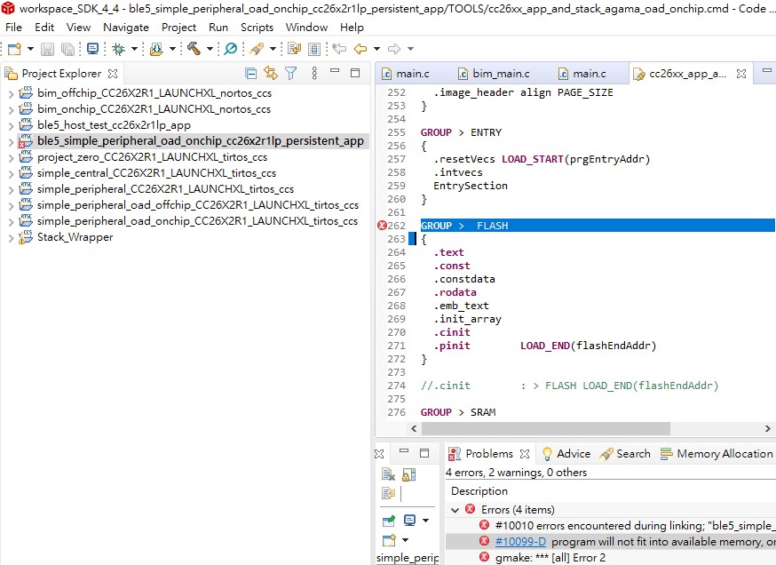Open the Scripts menu
The image size is (776, 565).
257,28
